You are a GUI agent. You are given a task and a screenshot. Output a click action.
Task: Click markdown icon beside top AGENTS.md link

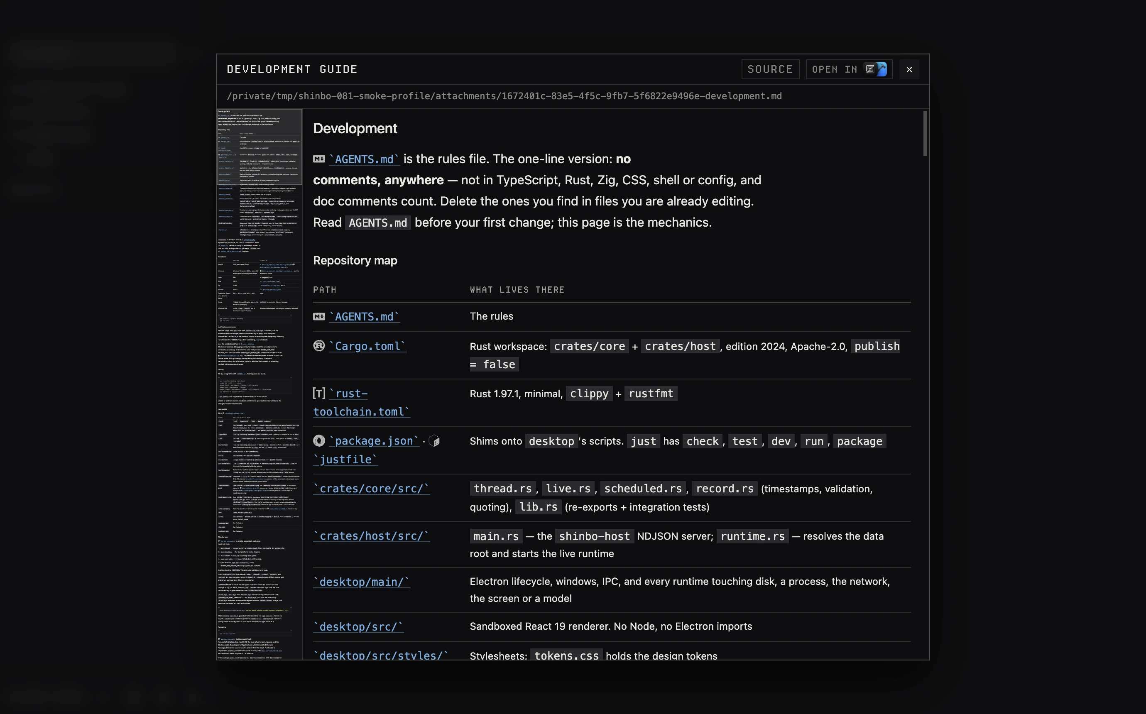[x=319, y=159]
